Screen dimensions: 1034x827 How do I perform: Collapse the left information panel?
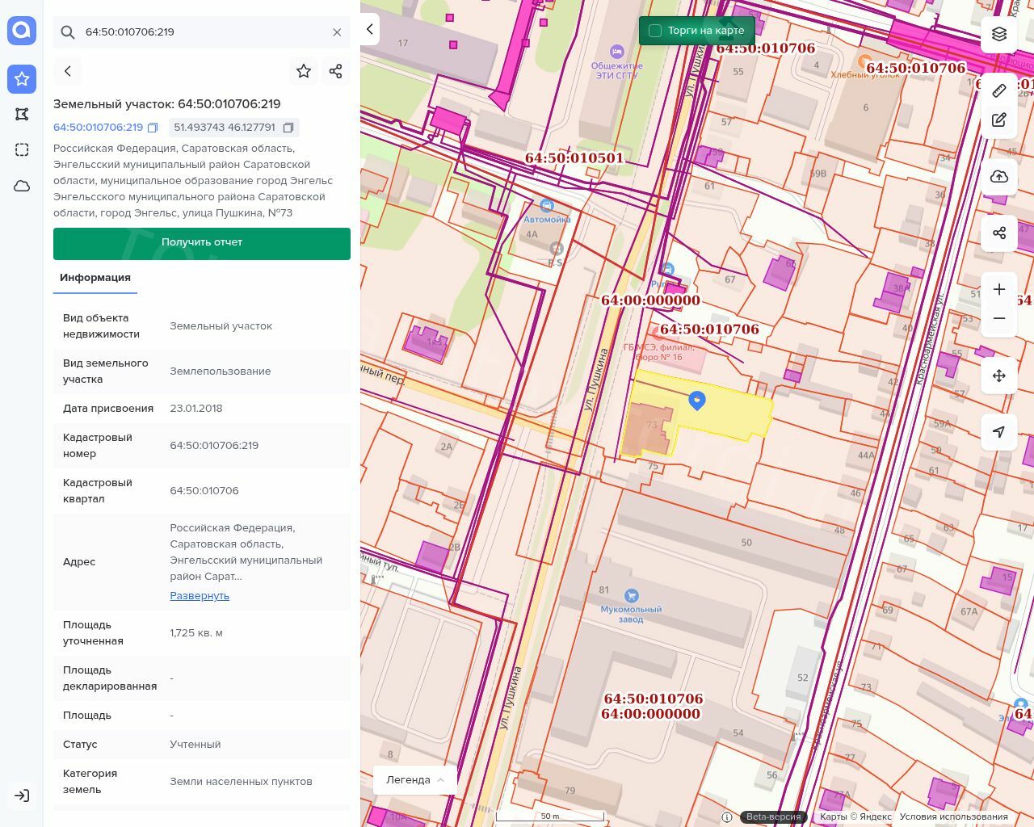(x=370, y=30)
